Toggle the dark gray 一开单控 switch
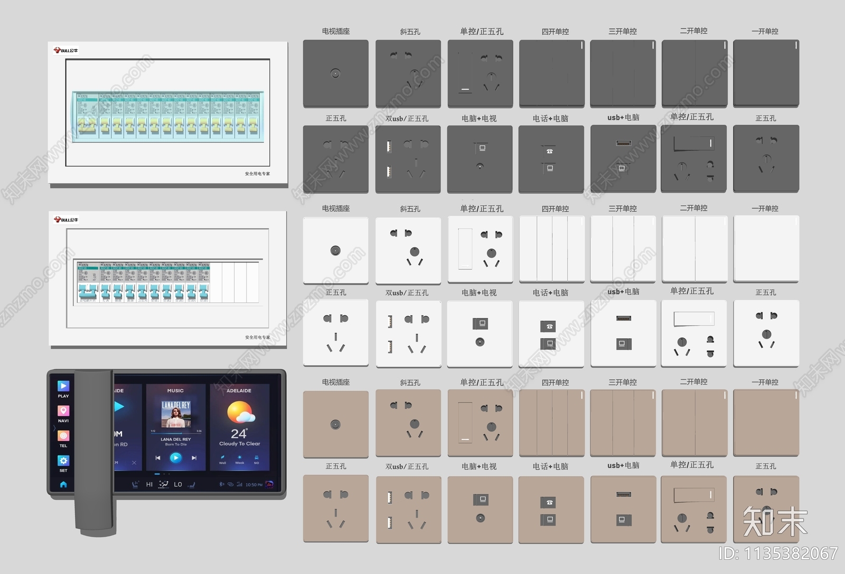The height and width of the screenshot is (574, 845). pos(766,73)
